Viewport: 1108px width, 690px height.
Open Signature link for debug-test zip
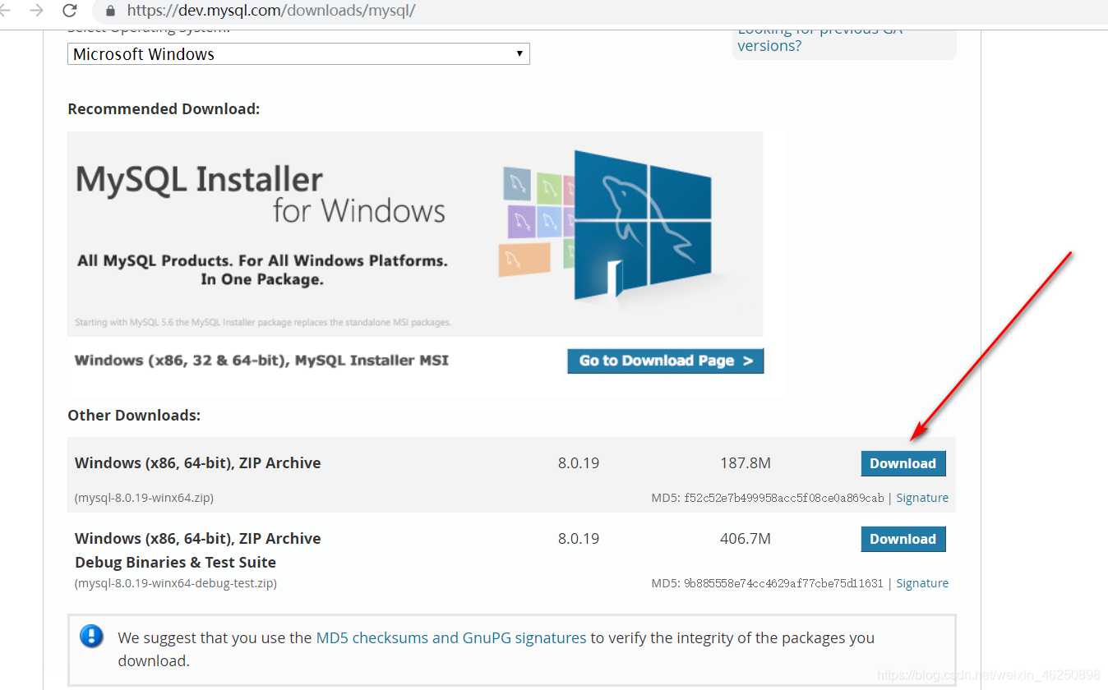922,583
